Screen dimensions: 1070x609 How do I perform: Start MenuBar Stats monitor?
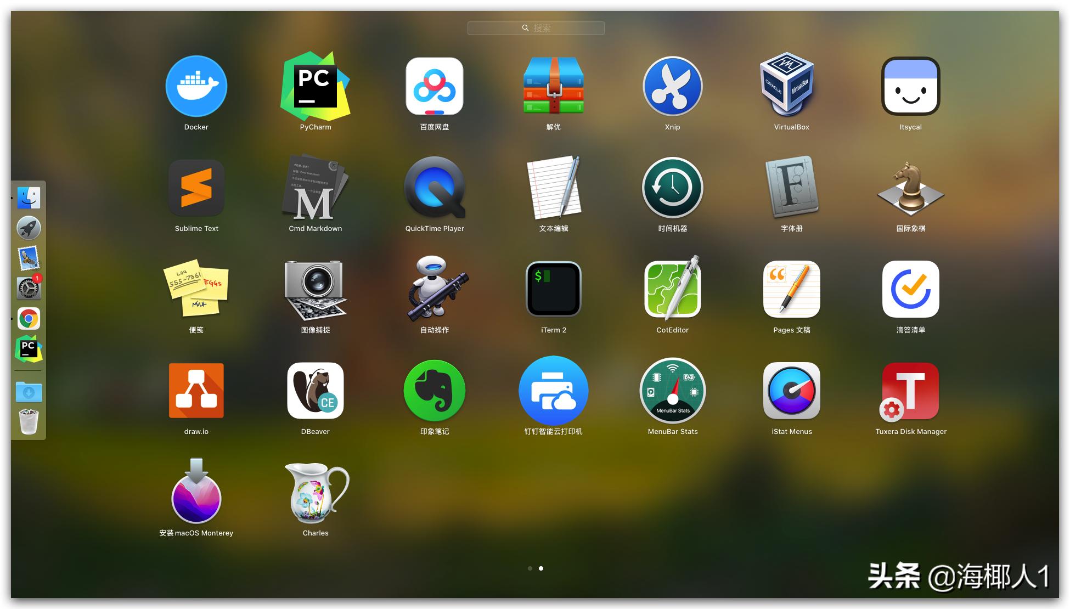[x=672, y=391]
